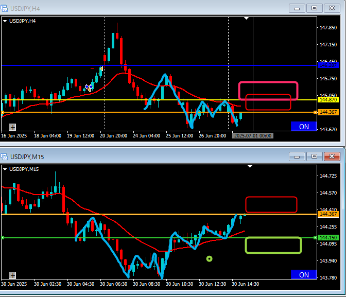Viewport: 346px width, 297px height.
Task: Click the chart shift triangle in H4 chart
Action: (x=247, y=18)
